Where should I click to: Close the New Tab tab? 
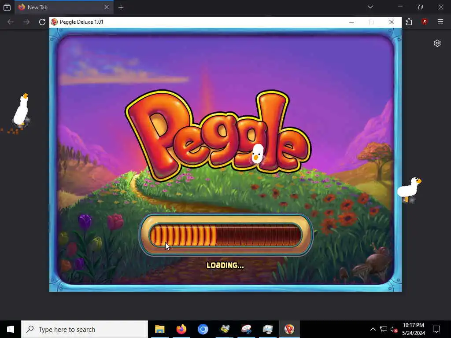pyautogui.click(x=107, y=7)
